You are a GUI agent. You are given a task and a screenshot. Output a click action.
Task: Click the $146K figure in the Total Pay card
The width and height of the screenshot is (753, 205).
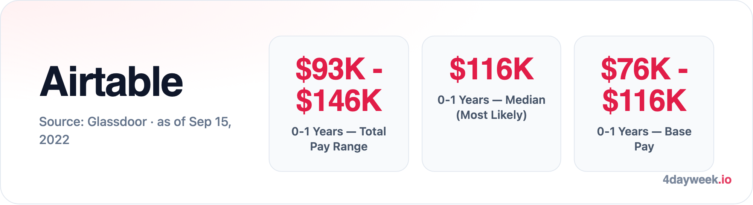click(339, 101)
